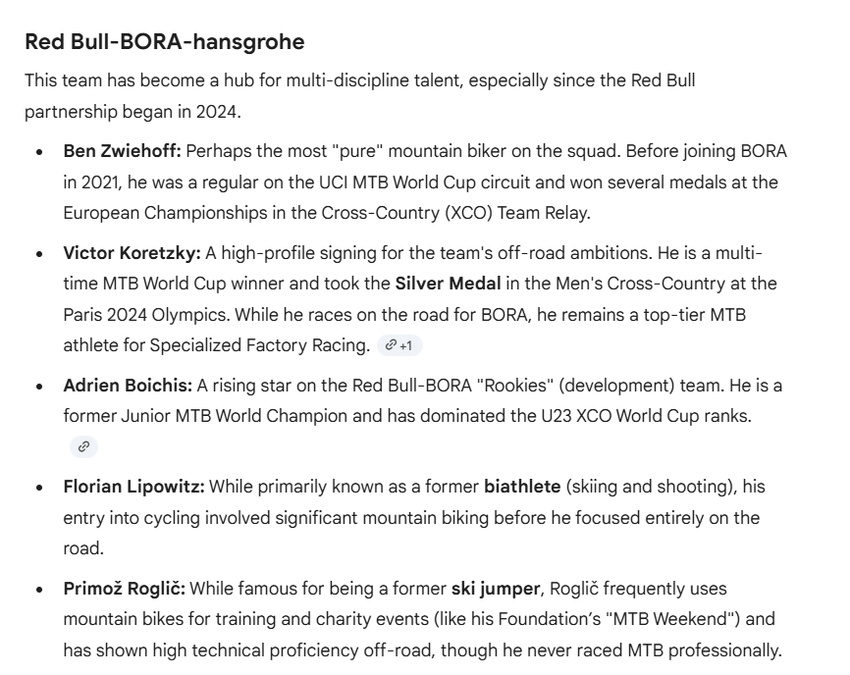The height and width of the screenshot is (675, 850).
Task: Click the bullet point beside Adrien Boichis
Action: coord(38,387)
